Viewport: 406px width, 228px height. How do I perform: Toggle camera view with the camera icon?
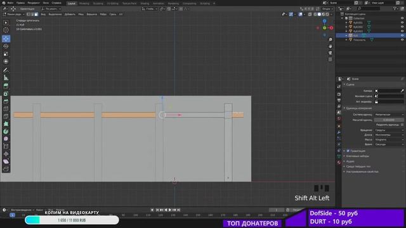(x=331, y=53)
